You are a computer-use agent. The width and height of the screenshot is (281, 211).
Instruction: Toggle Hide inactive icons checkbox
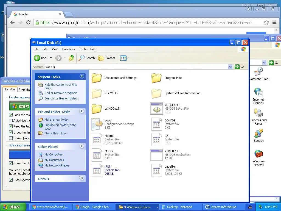click(x=11, y=180)
